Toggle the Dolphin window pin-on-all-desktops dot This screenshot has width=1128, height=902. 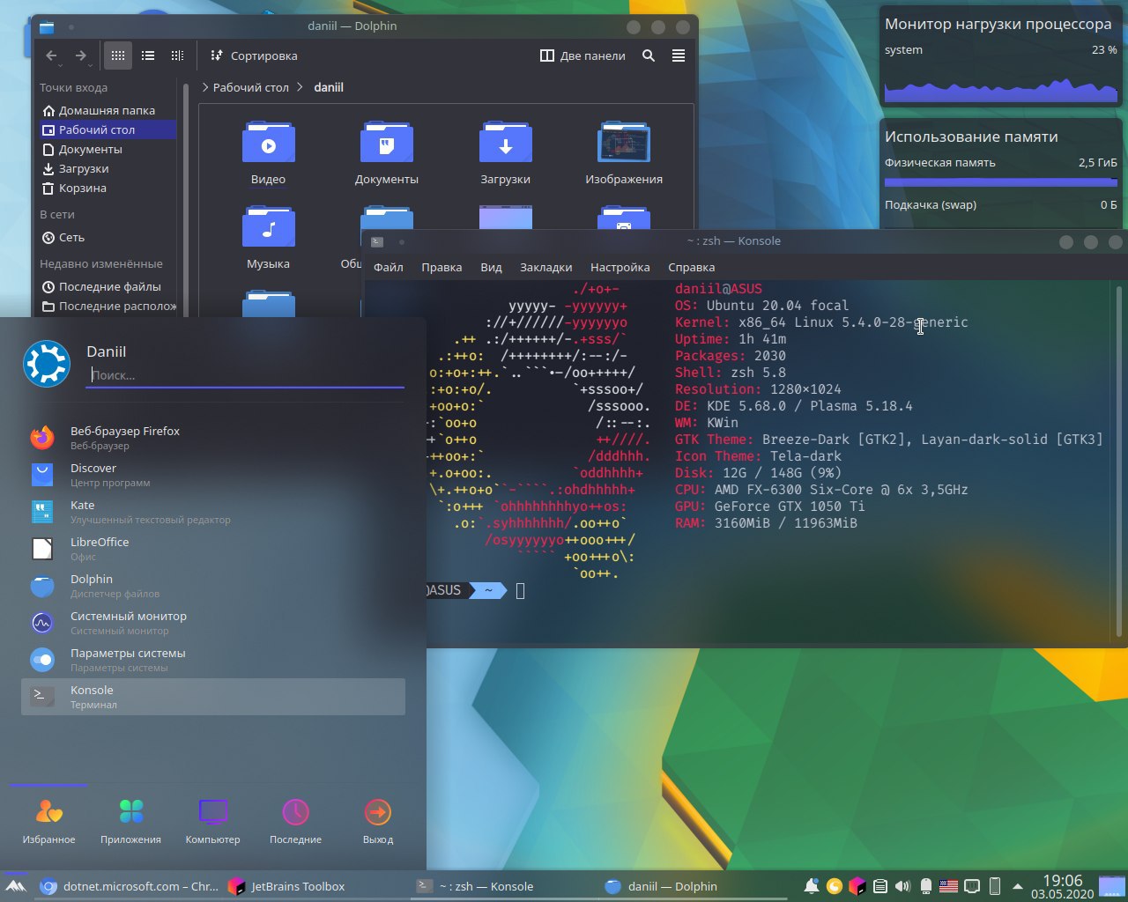point(71,26)
